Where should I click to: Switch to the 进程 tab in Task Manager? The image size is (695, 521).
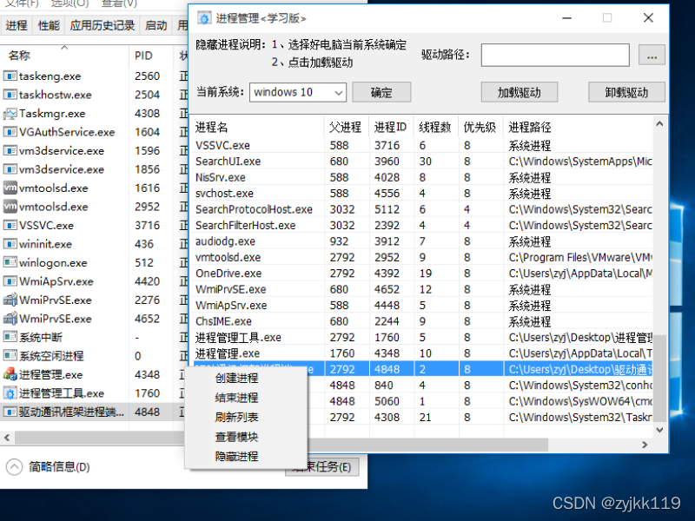17,25
